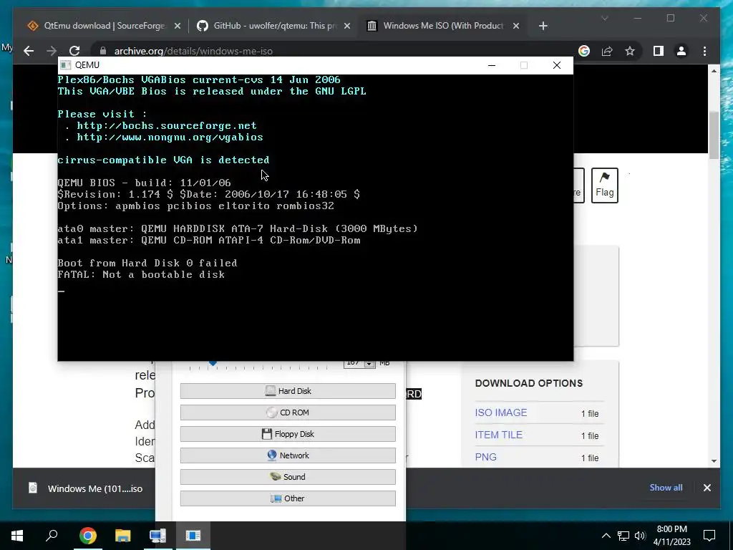Open a new Chrome tab
Screen dimensions: 733x550
(x=543, y=26)
